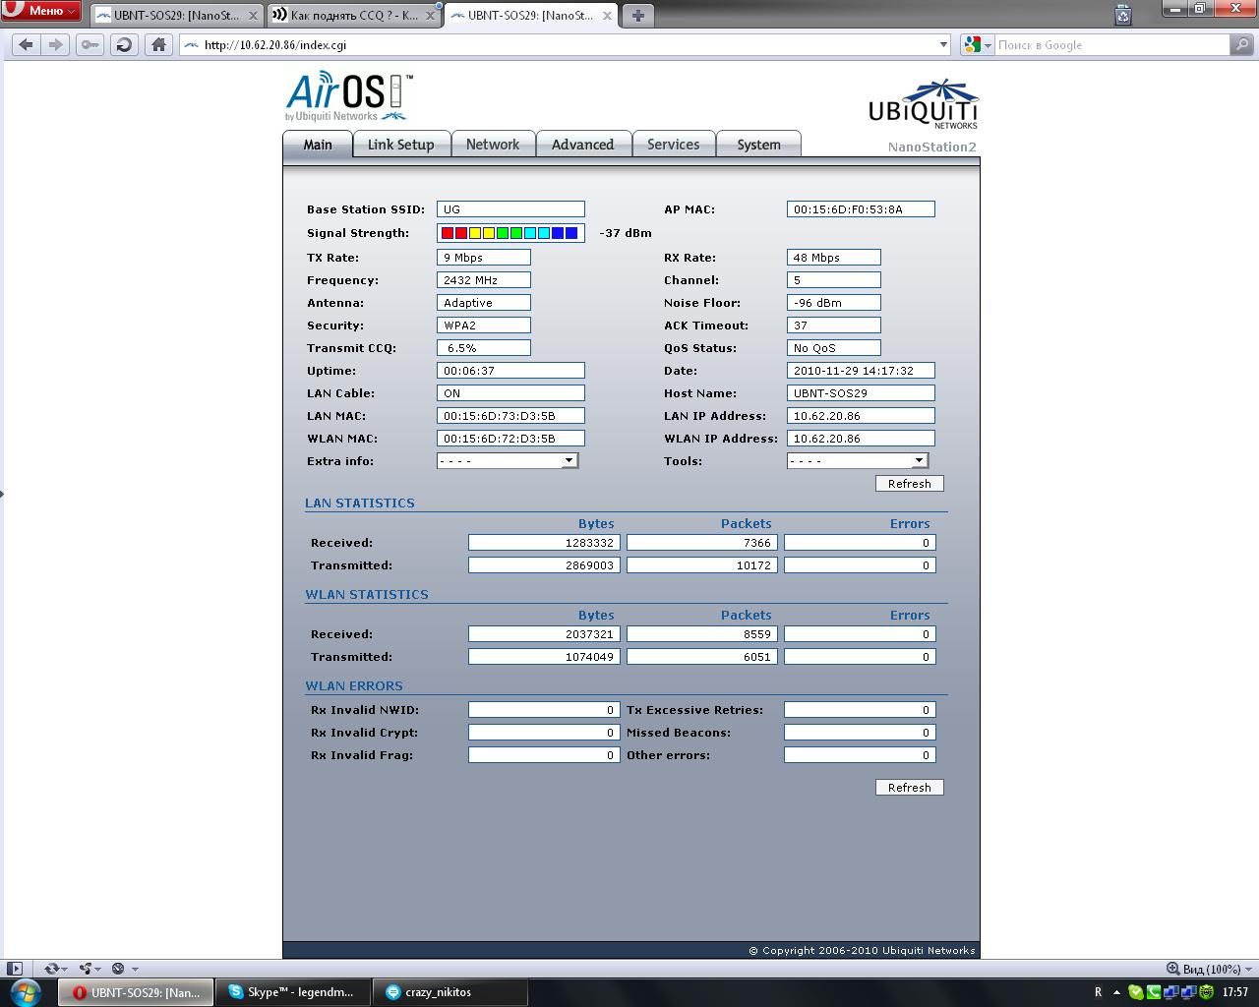The width and height of the screenshot is (1259, 1007).
Task: Open the Link Setup tab
Action: 400,145
